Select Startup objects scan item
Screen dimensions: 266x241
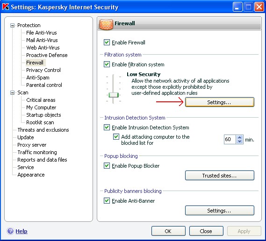pyautogui.click(x=43, y=115)
